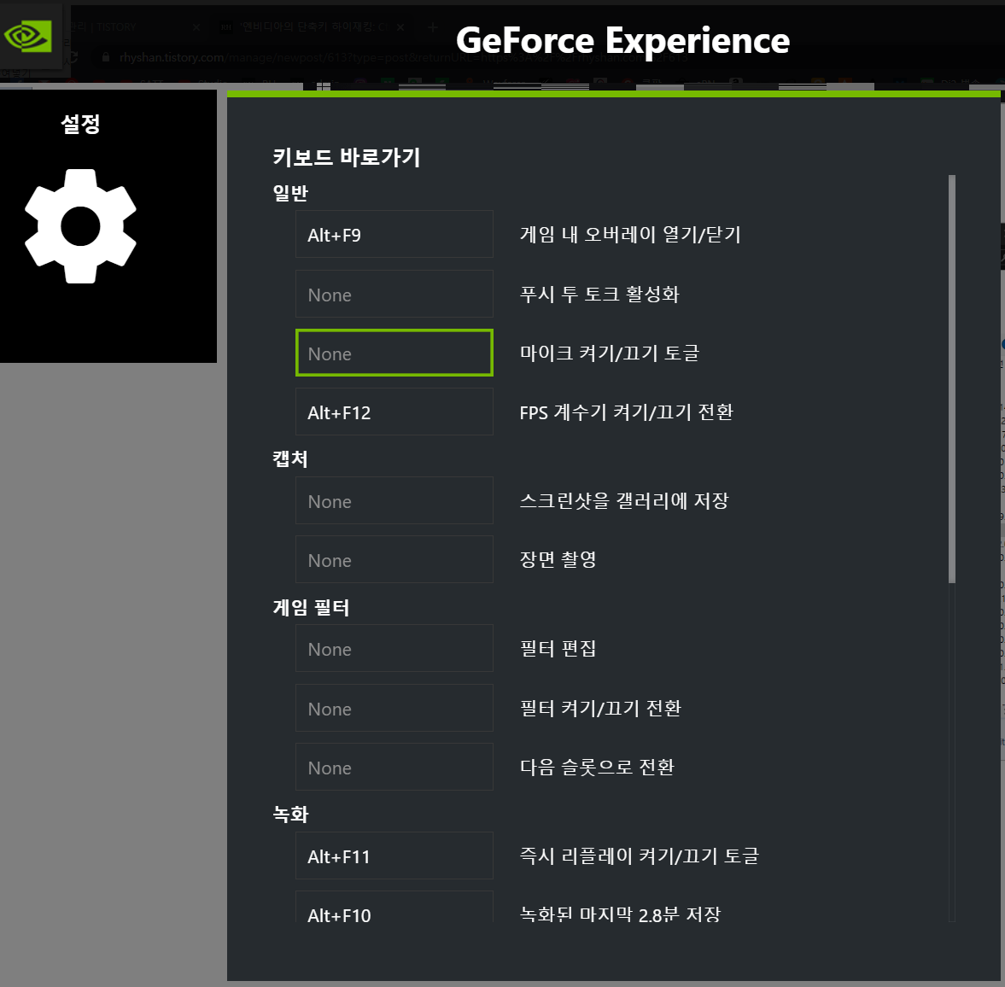Click the 캡처 section label
The image size is (1005, 987).
tap(290, 458)
